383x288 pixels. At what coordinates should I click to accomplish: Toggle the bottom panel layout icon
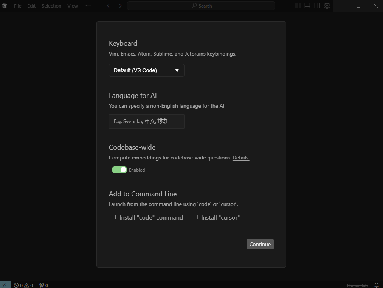pos(307,6)
